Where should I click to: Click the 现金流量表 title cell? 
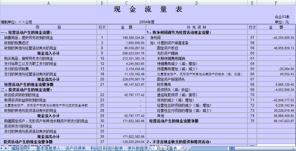click(148, 9)
